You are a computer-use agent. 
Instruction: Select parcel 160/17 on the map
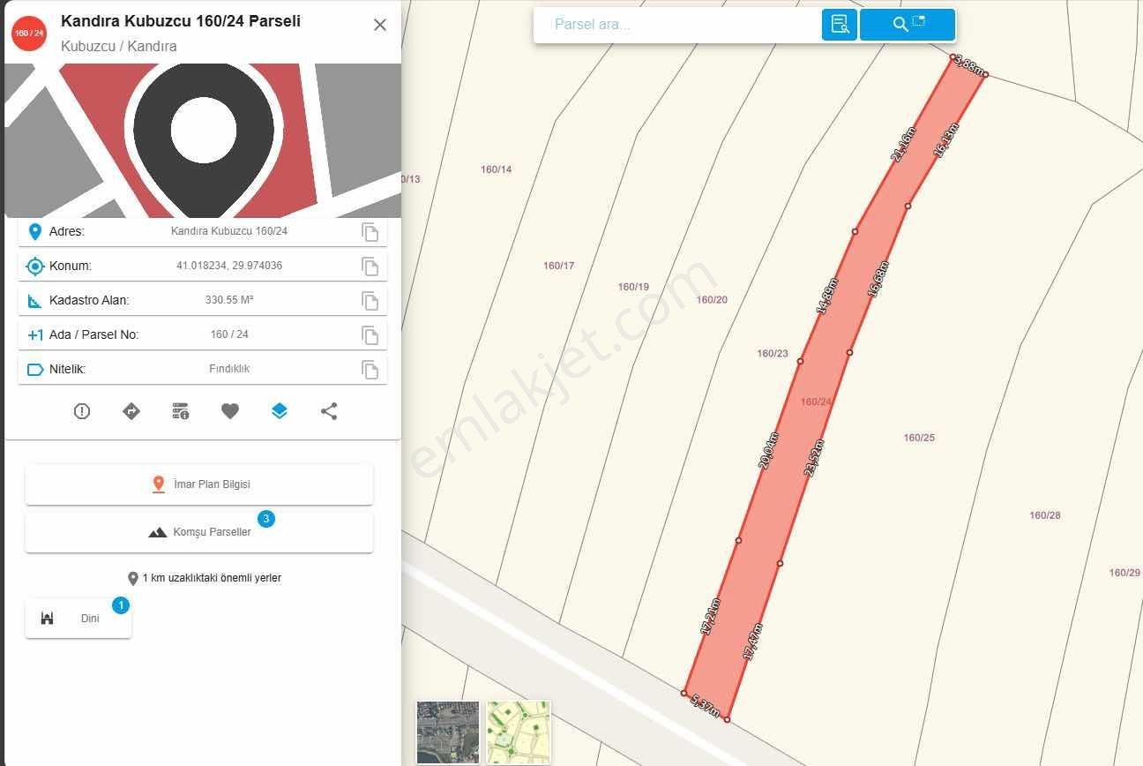558,266
